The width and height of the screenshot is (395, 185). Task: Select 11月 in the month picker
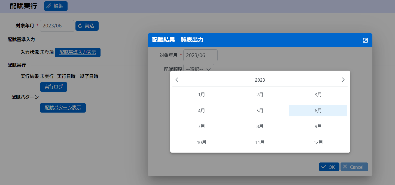tap(260, 142)
